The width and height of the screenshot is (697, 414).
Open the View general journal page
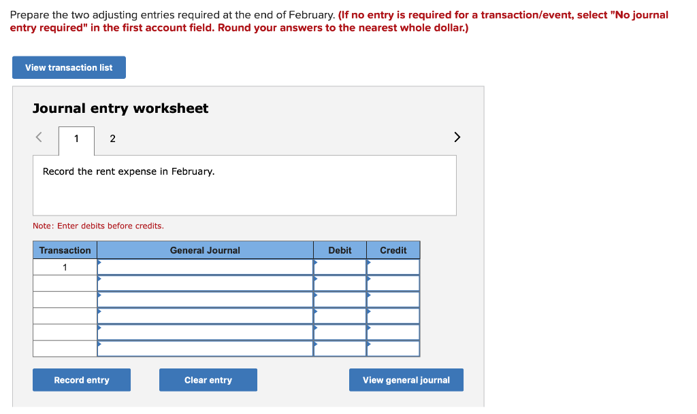point(406,379)
